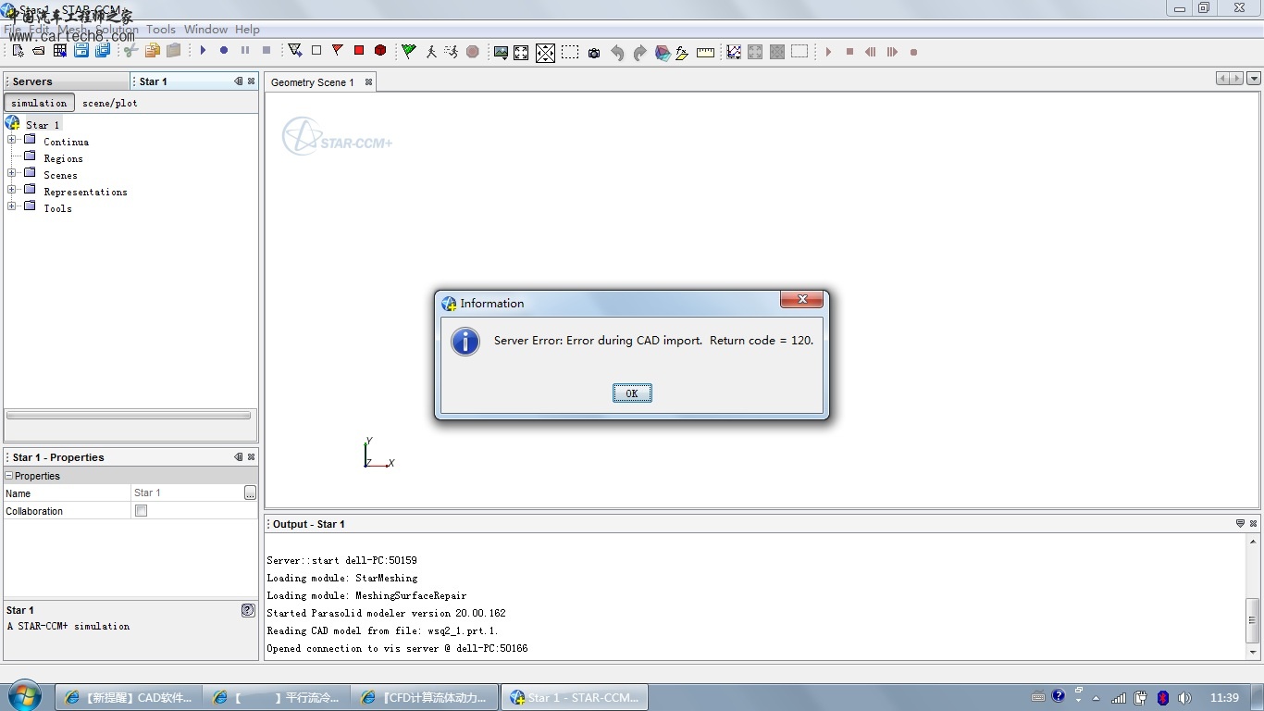Click the Redo view curved arrow icon
Image resolution: width=1264 pixels, height=711 pixels.
click(639, 53)
